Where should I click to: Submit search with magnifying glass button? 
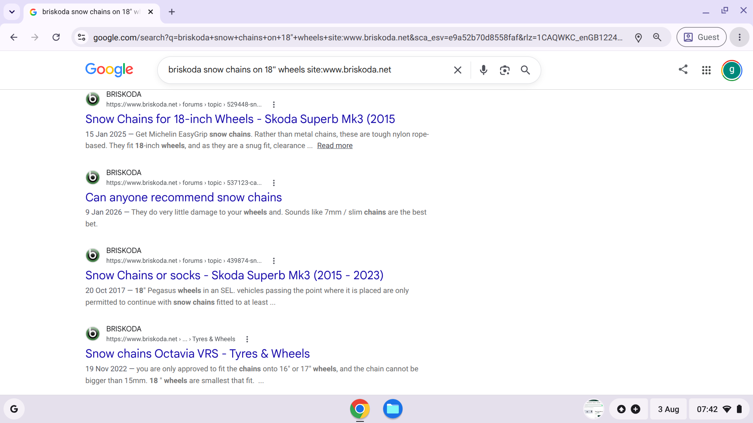point(526,70)
